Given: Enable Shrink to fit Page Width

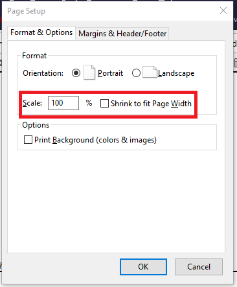Looking at the screenshot, I should (104, 104).
